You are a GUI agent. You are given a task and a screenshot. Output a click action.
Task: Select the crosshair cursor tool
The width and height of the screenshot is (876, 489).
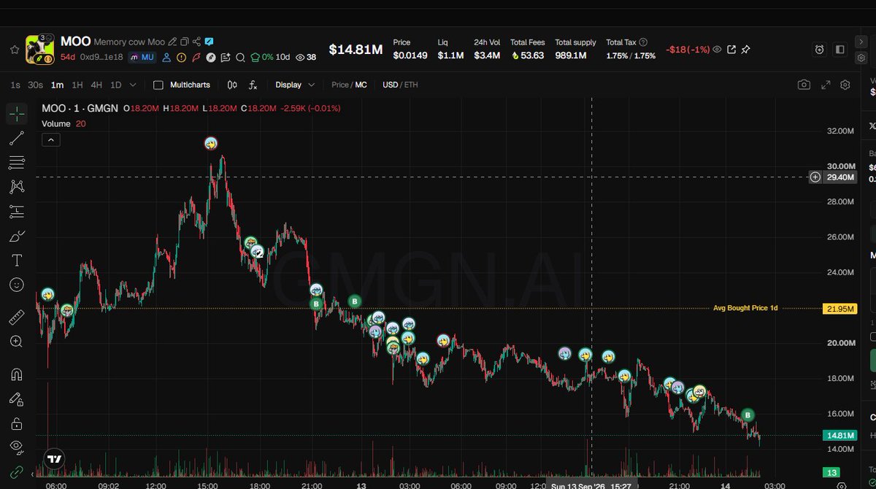pyautogui.click(x=17, y=114)
